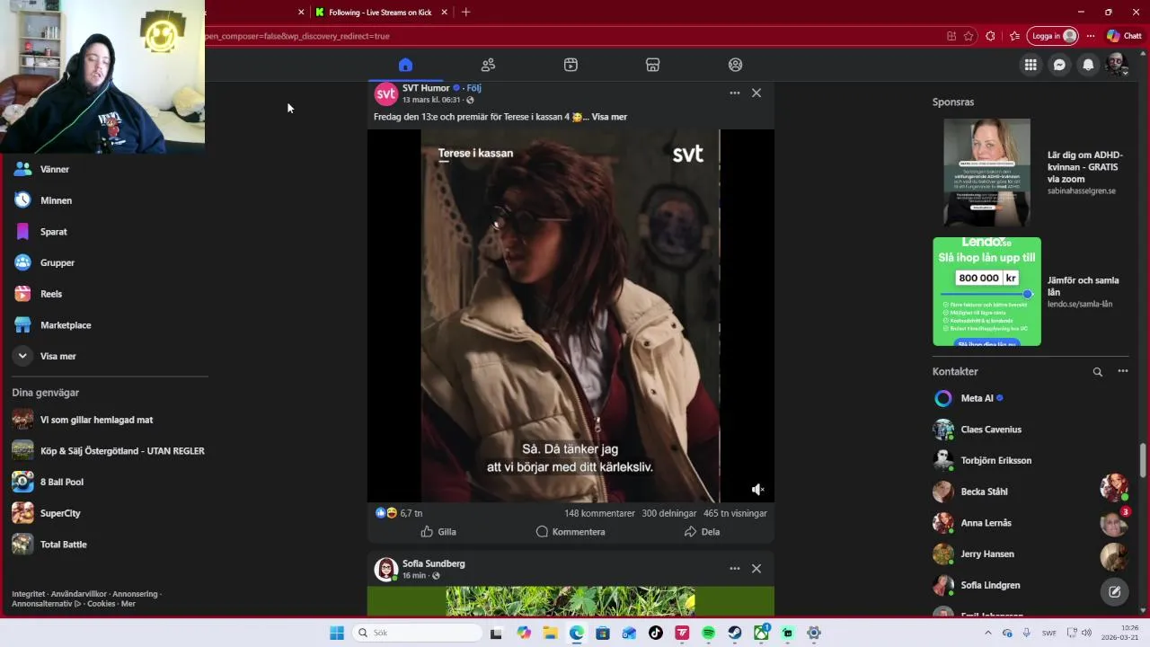
Task: Search contacts with magnifier icon
Action: click(x=1097, y=371)
